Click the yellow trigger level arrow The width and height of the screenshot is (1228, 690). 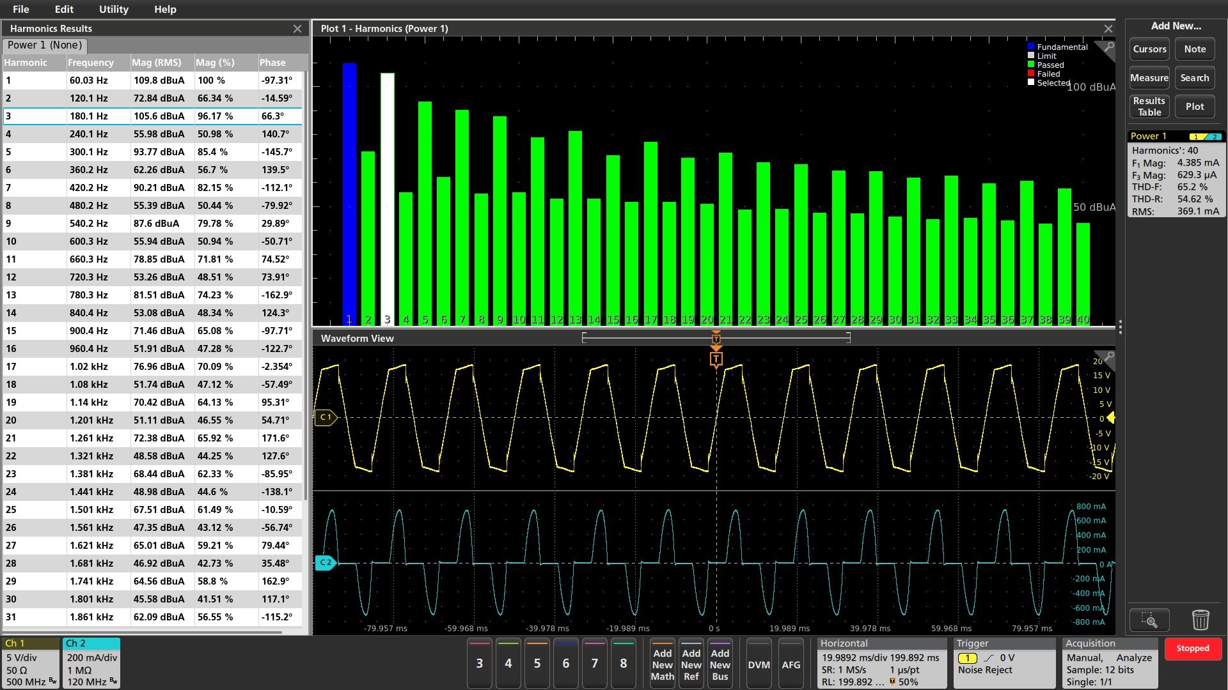click(x=1111, y=418)
